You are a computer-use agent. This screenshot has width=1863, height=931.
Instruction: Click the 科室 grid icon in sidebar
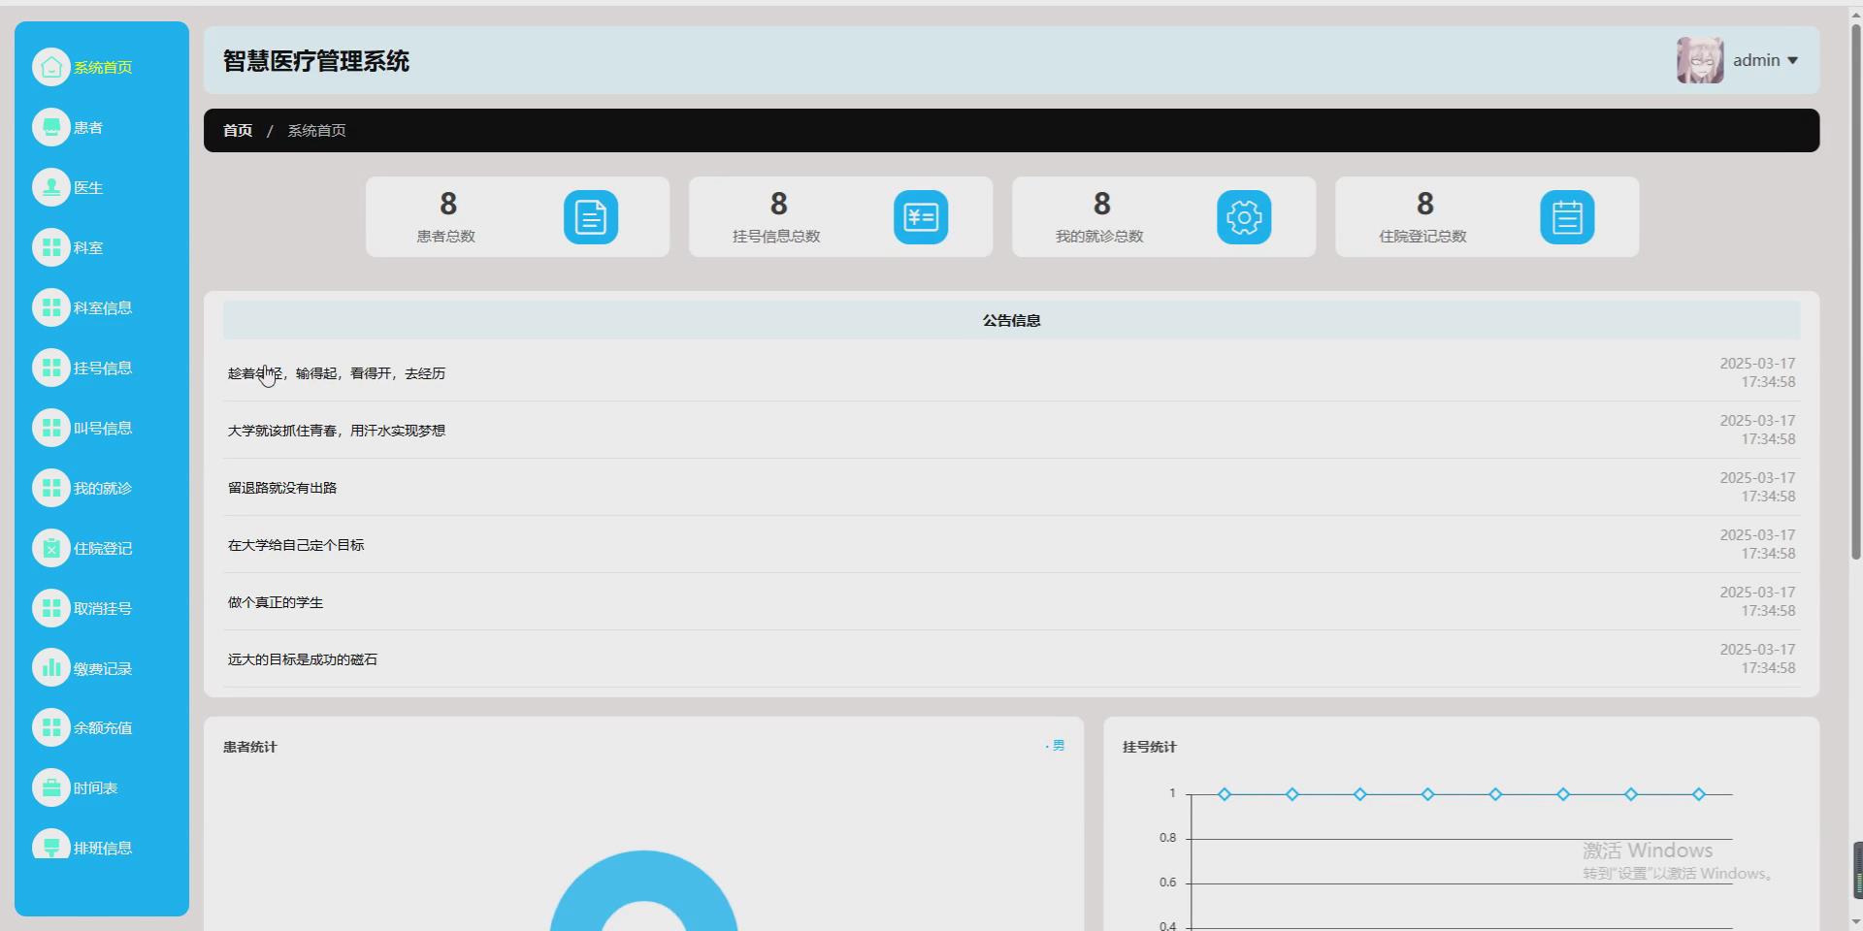pos(51,247)
